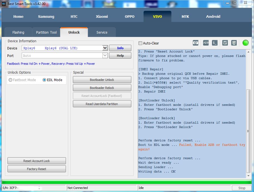
Task: Click the log scrollbar up arrow
Action: tap(248, 52)
